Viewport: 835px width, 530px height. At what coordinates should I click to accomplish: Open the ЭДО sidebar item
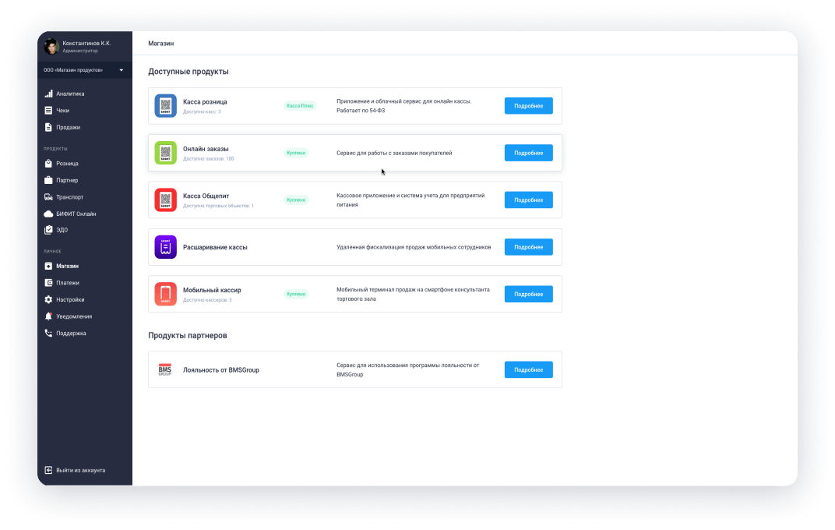[62, 230]
